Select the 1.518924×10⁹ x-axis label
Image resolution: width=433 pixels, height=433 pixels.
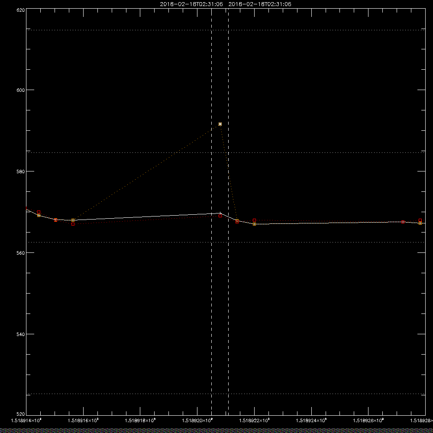pyautogui.click(x=311, y=420)
